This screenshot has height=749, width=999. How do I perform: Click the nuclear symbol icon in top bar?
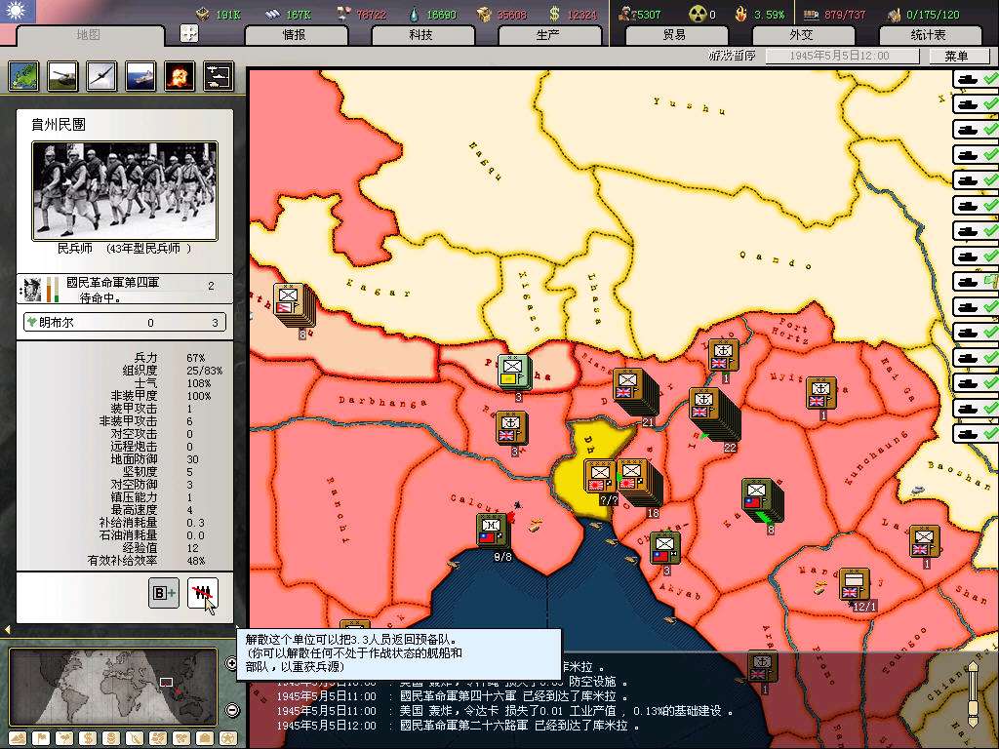[x=698, y=14]
